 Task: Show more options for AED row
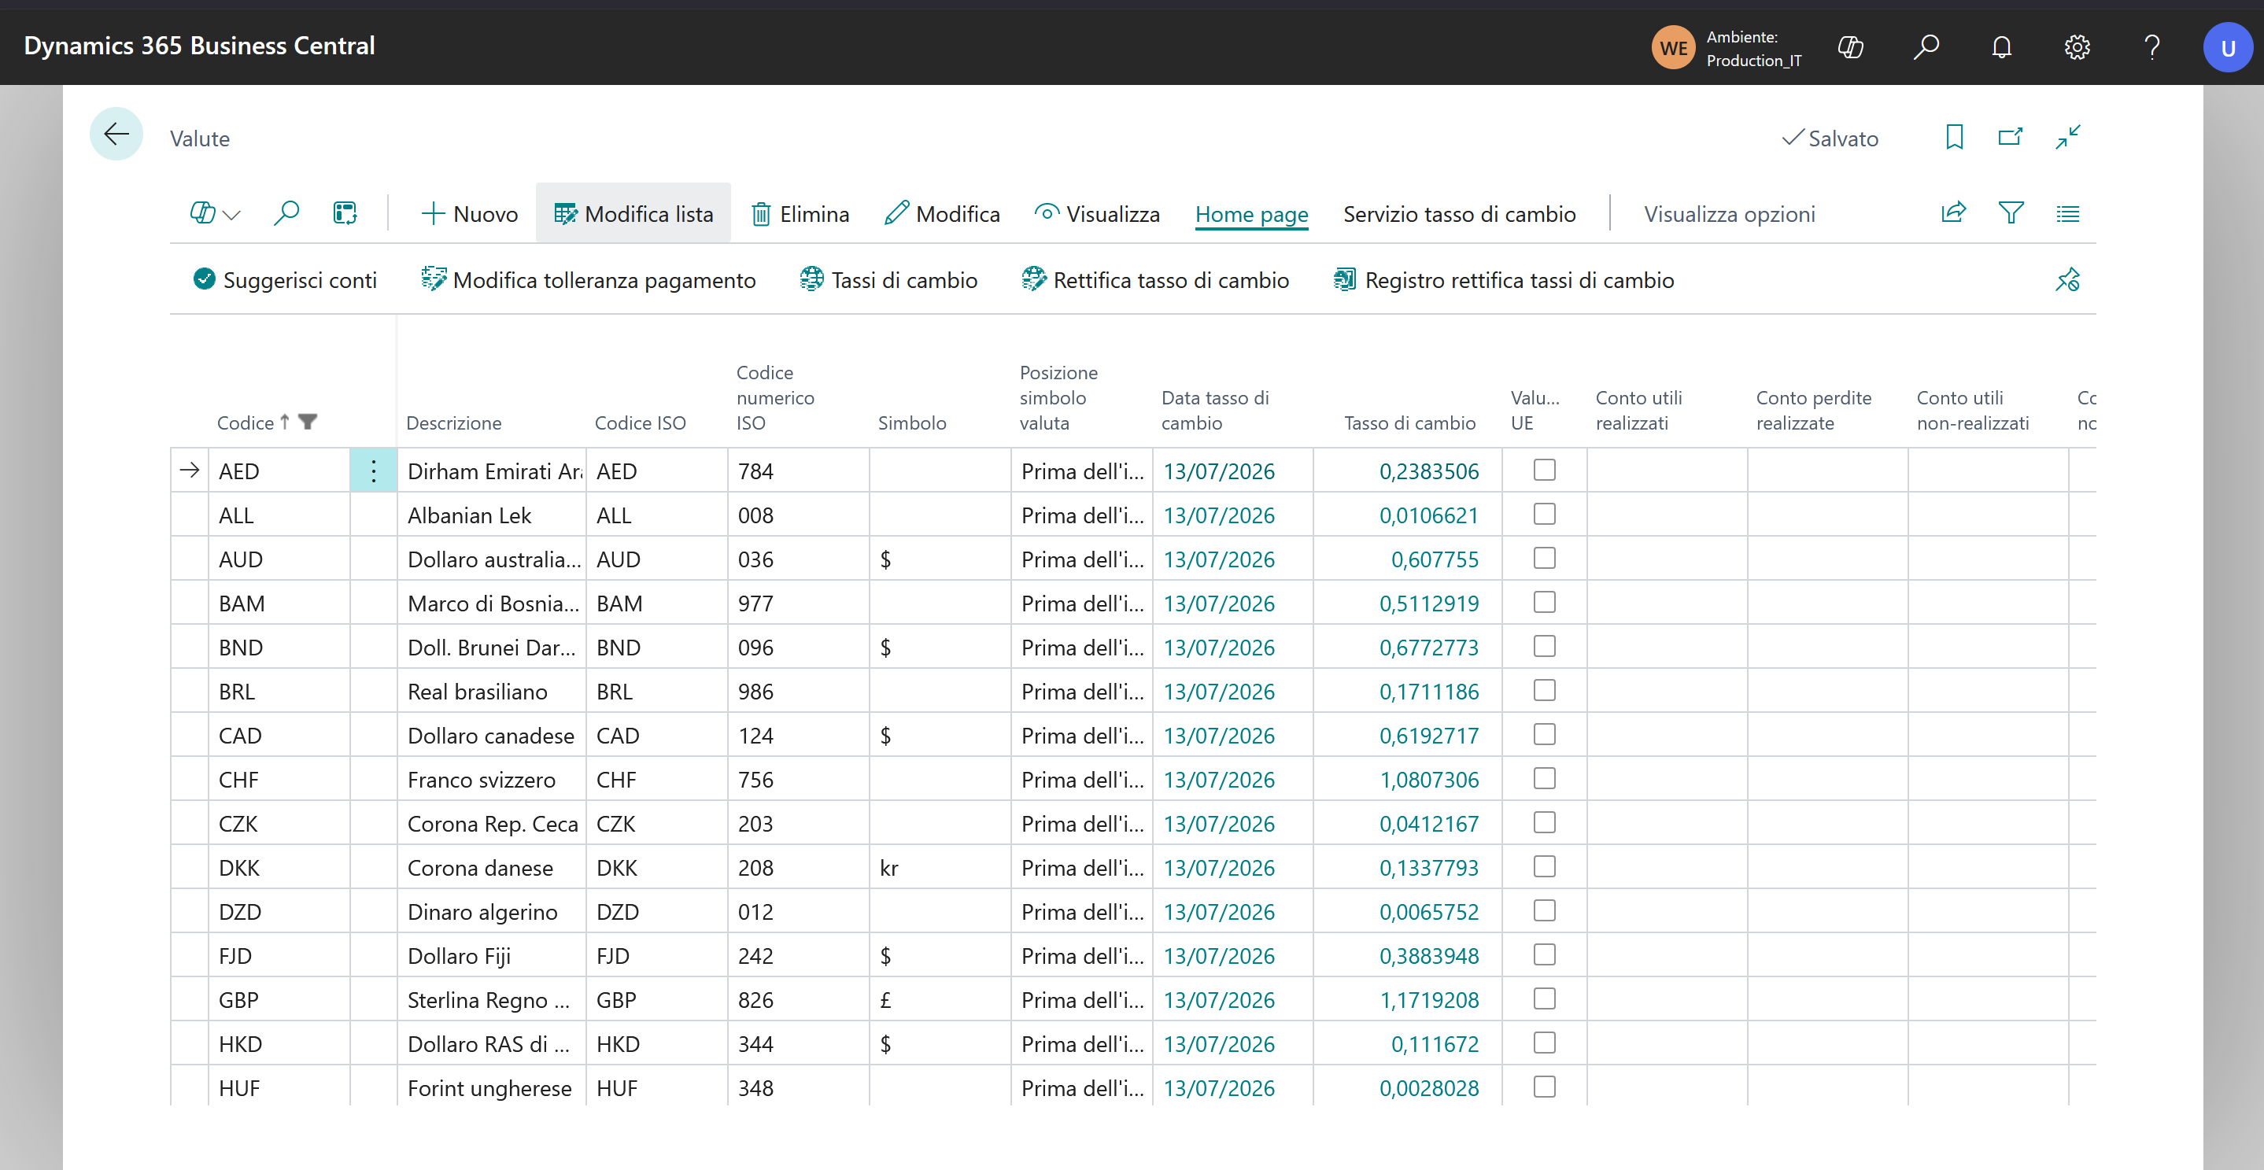pyautogui.click(x=374, y=471)
